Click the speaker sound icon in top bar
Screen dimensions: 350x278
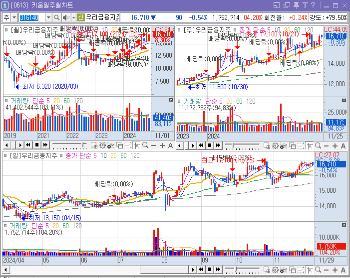(x=65, y=17)
